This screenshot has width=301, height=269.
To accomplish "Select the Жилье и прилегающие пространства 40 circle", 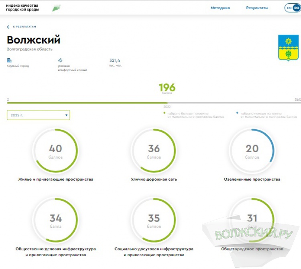I will [55, 151].
